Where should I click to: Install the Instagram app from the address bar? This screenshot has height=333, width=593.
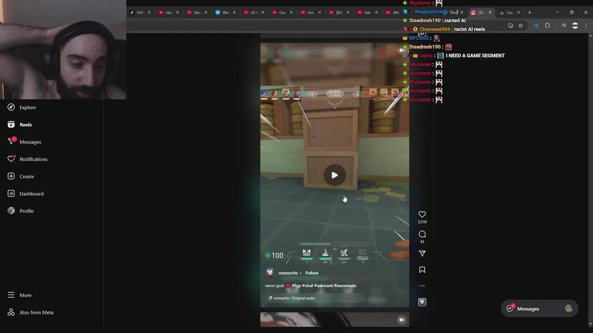point(511,25)
